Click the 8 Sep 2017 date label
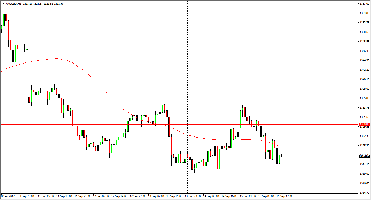371x200 pixels. point(7,197)
